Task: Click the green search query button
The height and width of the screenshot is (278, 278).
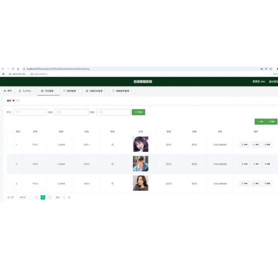Action: click(138, 112)
